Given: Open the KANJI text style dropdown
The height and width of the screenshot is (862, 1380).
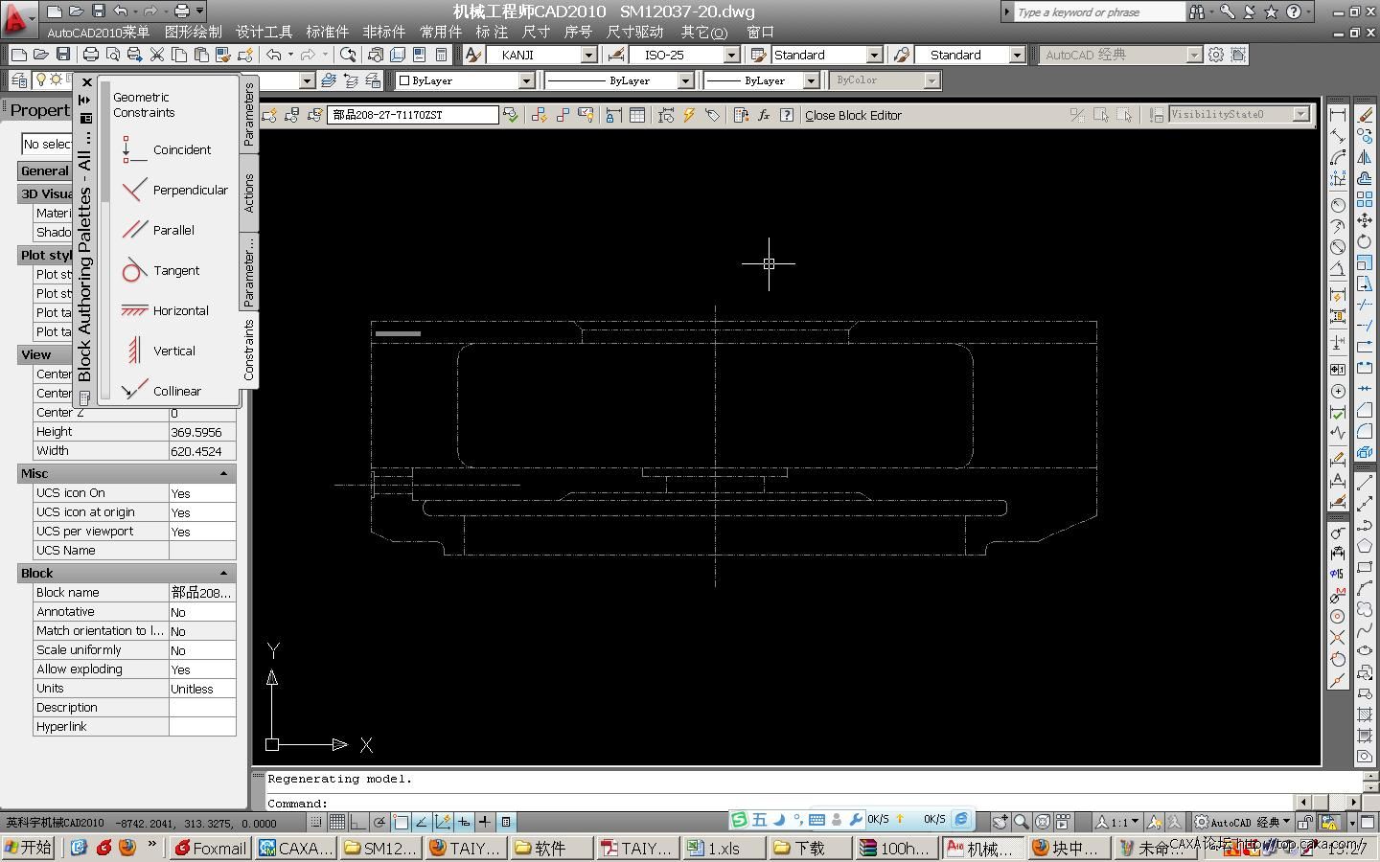Looking at the screenshot, I should click(588, 56).
